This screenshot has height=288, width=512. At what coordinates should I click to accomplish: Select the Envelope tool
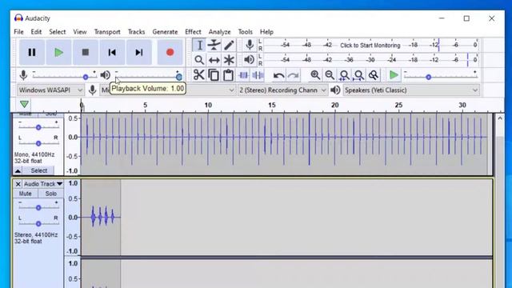point(214,45)
